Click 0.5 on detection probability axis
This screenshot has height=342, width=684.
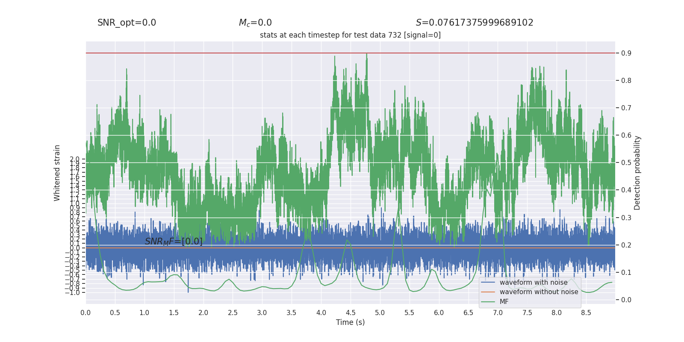point(626,163)
